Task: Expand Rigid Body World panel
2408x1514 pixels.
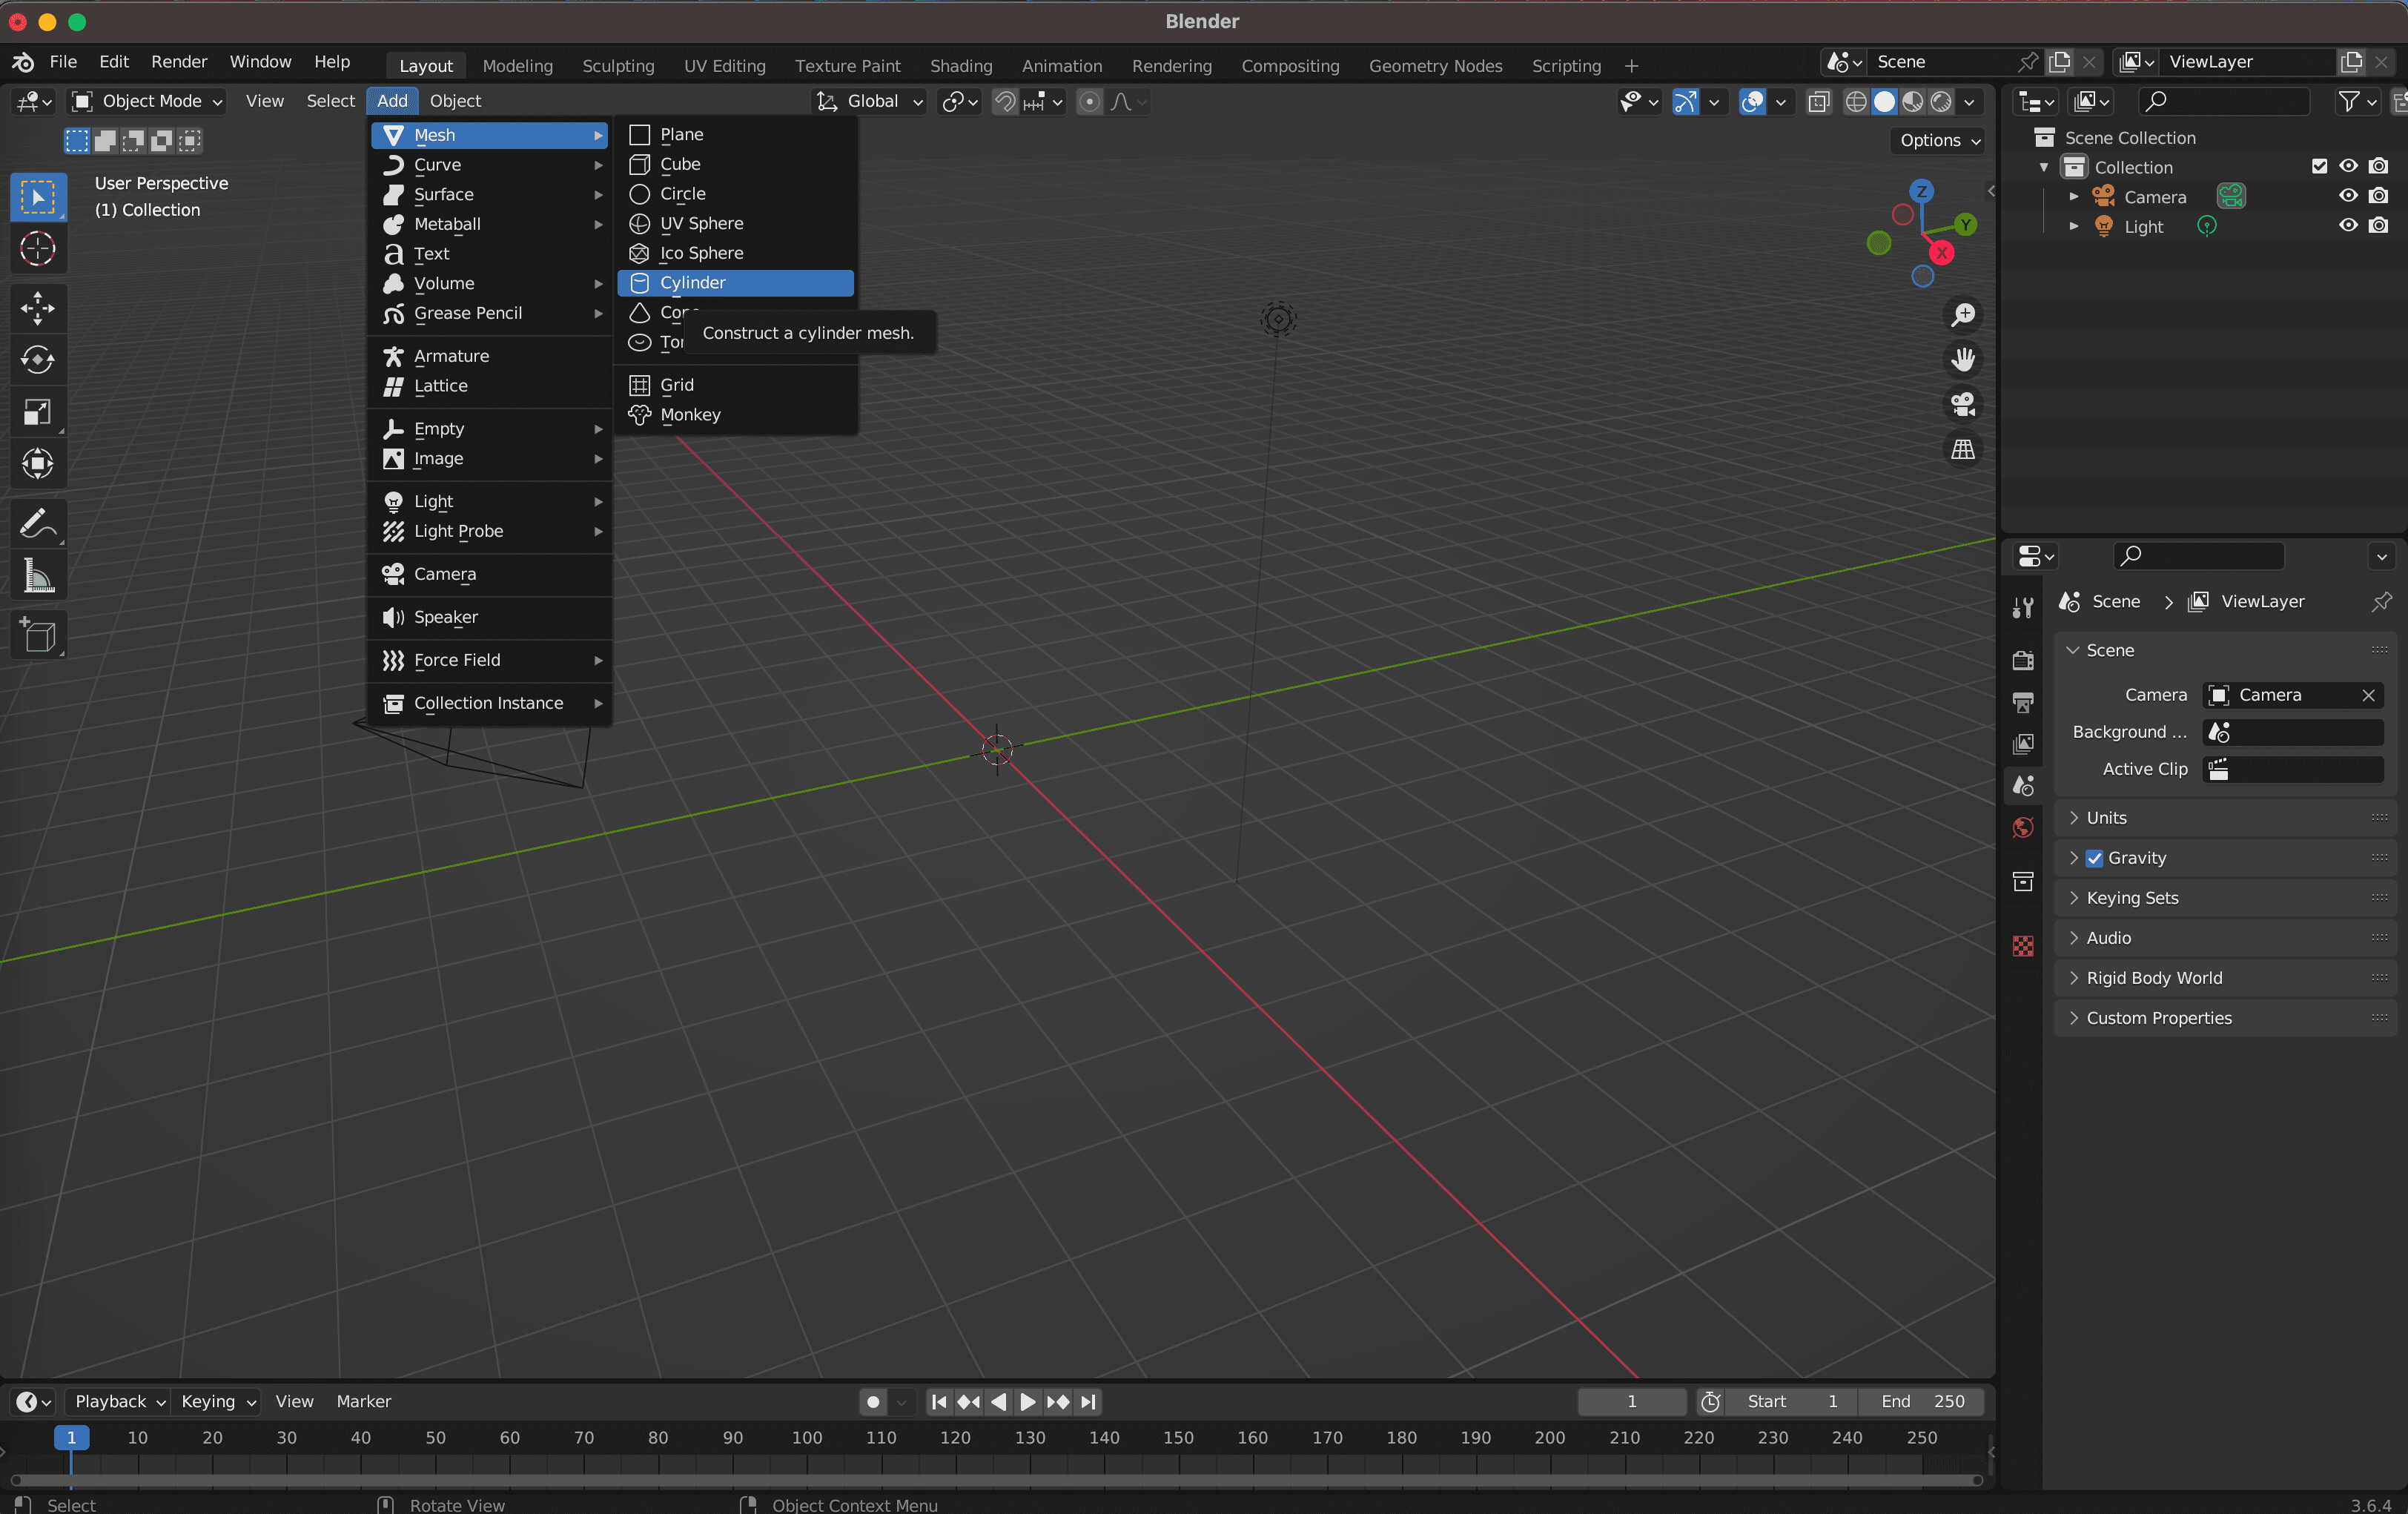Action: pos(2226,978)
